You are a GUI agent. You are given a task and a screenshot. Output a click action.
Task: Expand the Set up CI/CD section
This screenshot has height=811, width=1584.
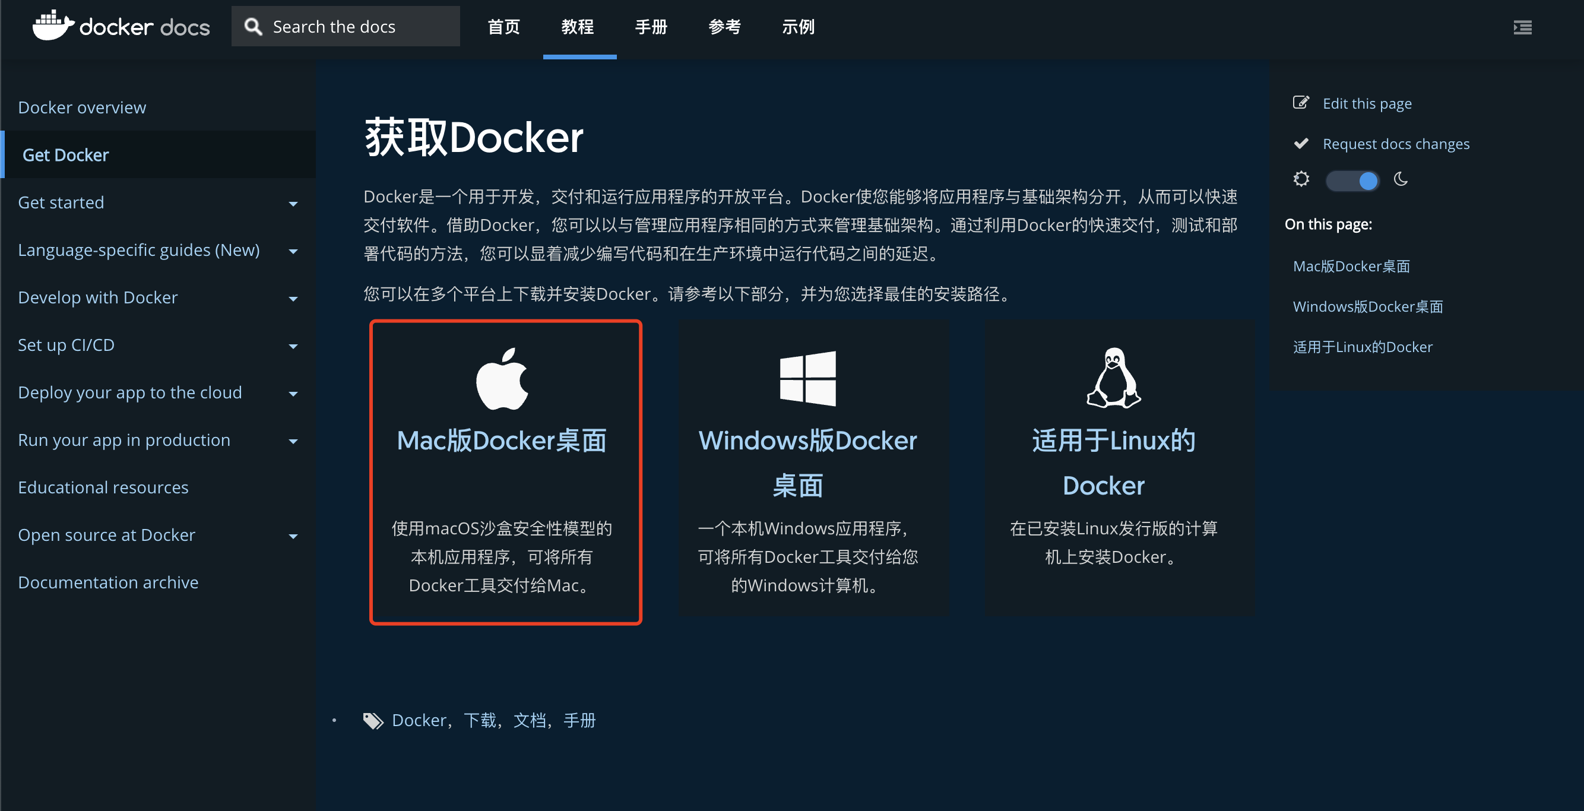click(293, 346)
